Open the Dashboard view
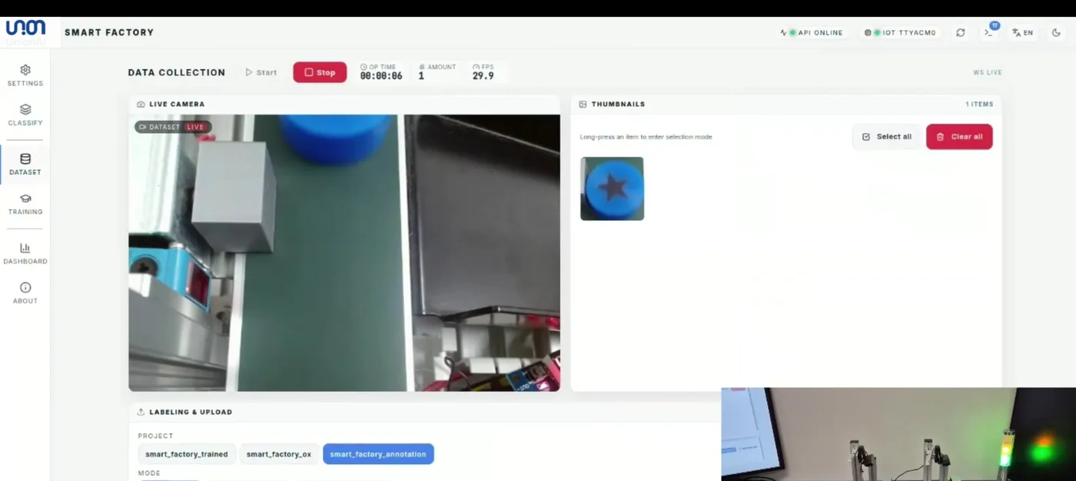This screenshot has height=481, width=1076. click(x=25, y=253)
